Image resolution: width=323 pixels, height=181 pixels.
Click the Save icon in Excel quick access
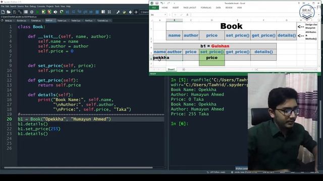(x=157, y=4)
